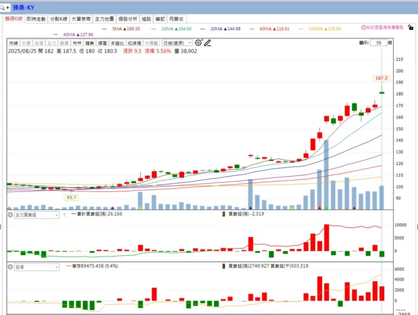The width and height of the screenshot is (418, 315).
Task: Click the 187.5 high price label
Action: pyautogui.click(x=381, y=78)
